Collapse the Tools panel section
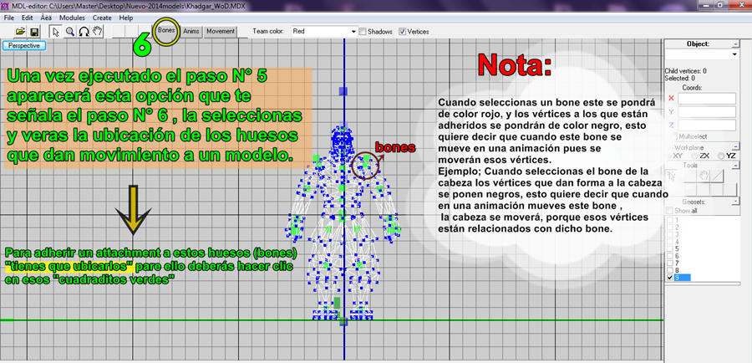This screenshot has height=363, width=752. click(735, 165)
